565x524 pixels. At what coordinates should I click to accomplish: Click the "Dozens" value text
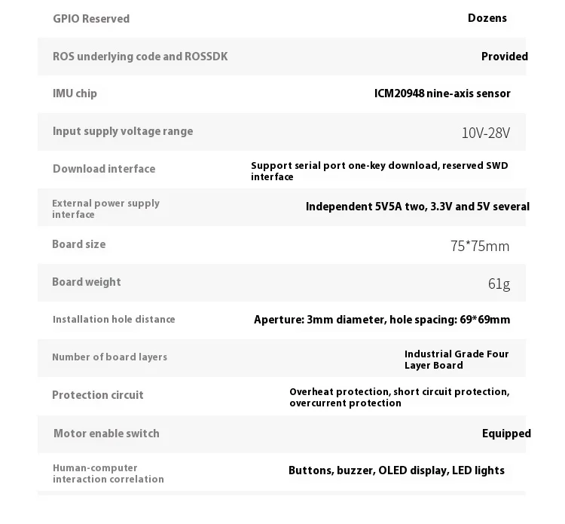tap(487, 18)
